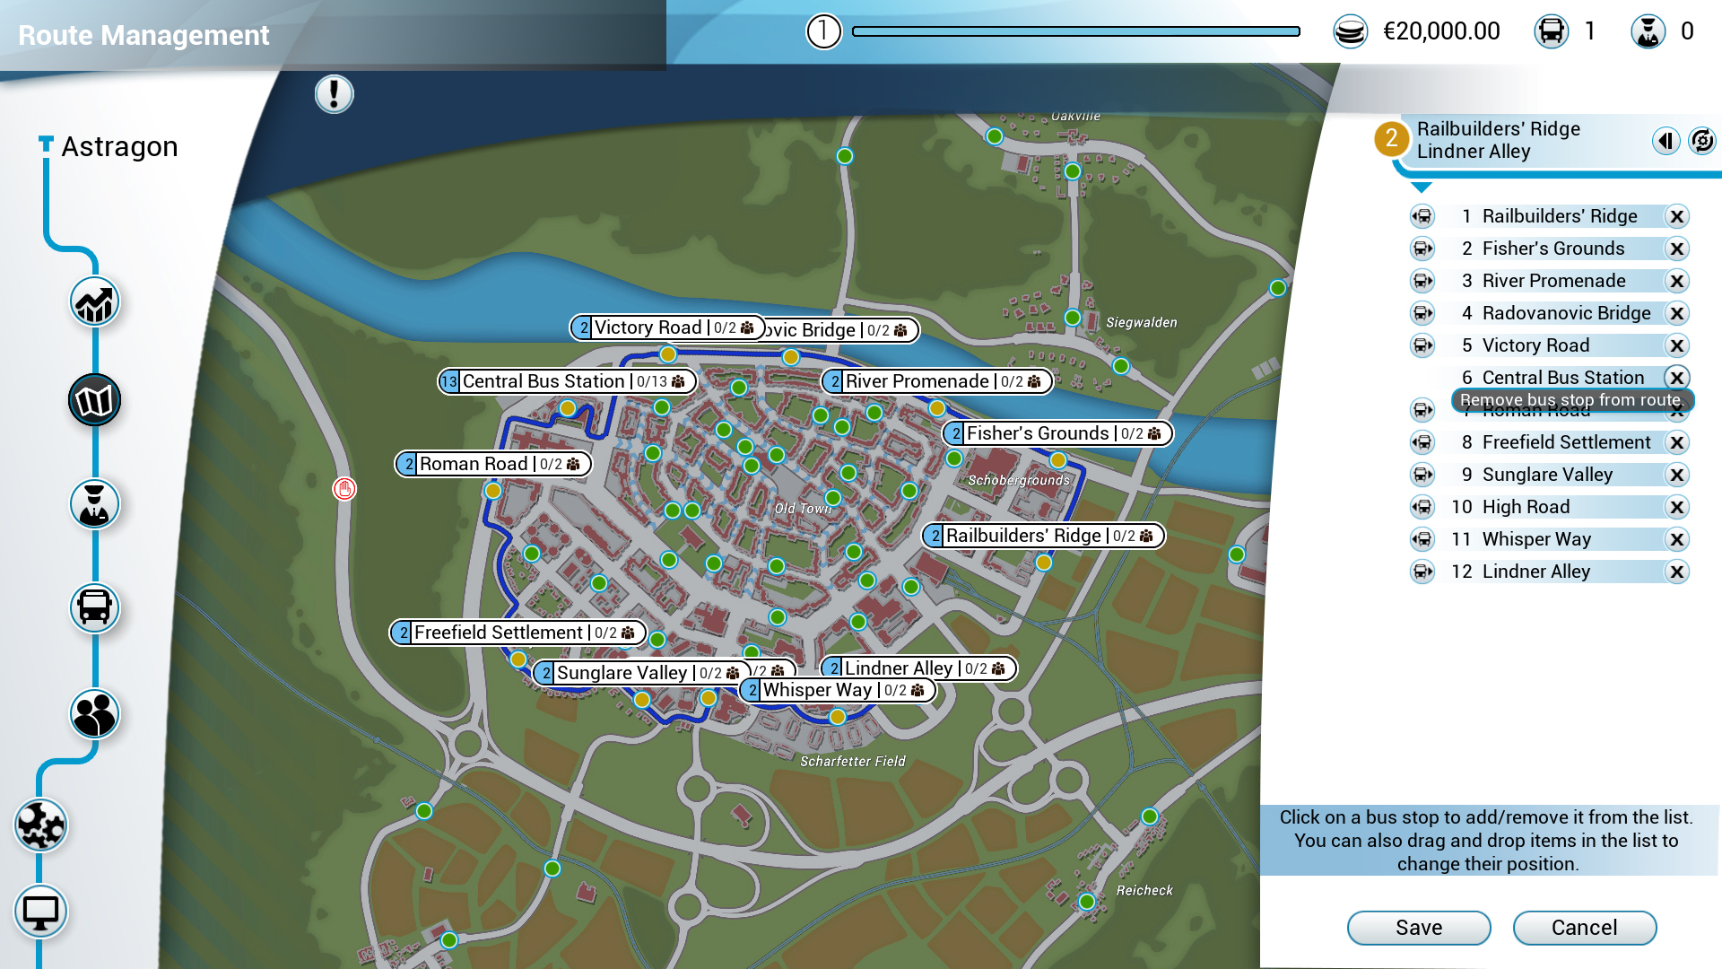Click the exclamation alert icon
The image size is (1722, 969).
334,94
